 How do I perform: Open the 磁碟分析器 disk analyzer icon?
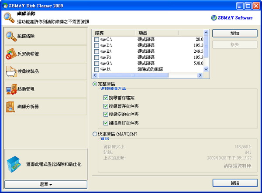[x=11, y=106]
